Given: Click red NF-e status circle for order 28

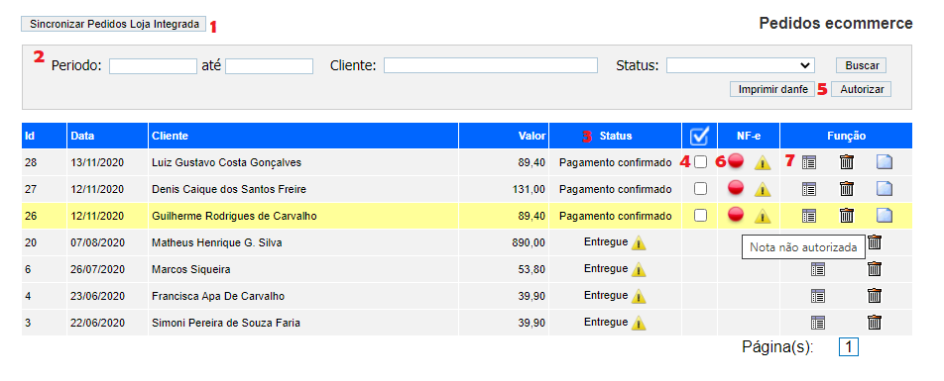Looking at the screenshot, I should (736, 161).
